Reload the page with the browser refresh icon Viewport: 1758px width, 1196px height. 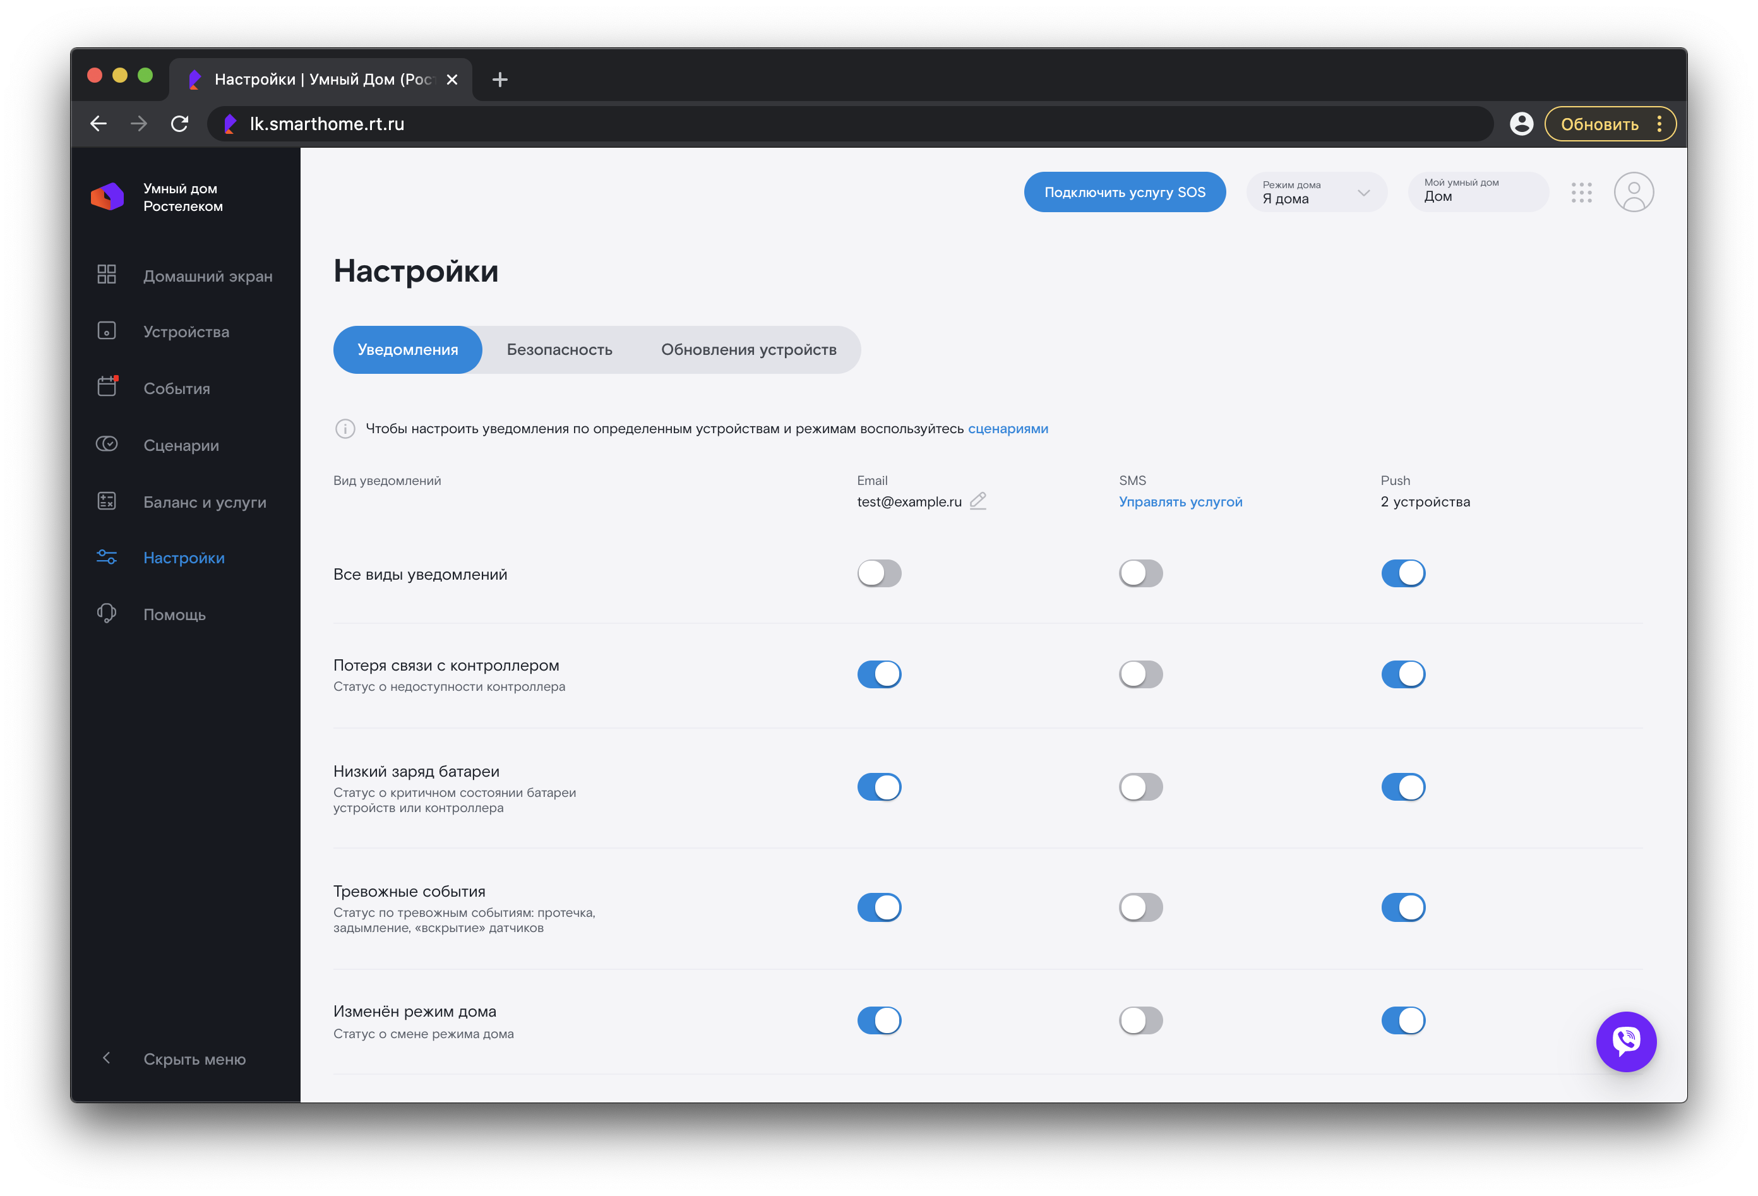click(x=179, y=124)
